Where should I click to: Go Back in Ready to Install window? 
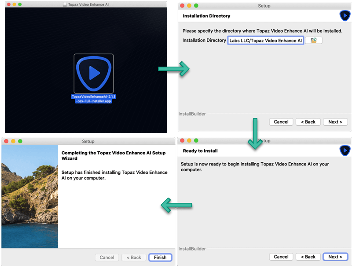tap(308, 257)
